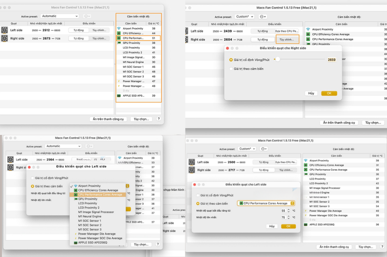Select 'Giá trị cố định Vòng/Phút' radio in Right side dialog

coord(231,60)
